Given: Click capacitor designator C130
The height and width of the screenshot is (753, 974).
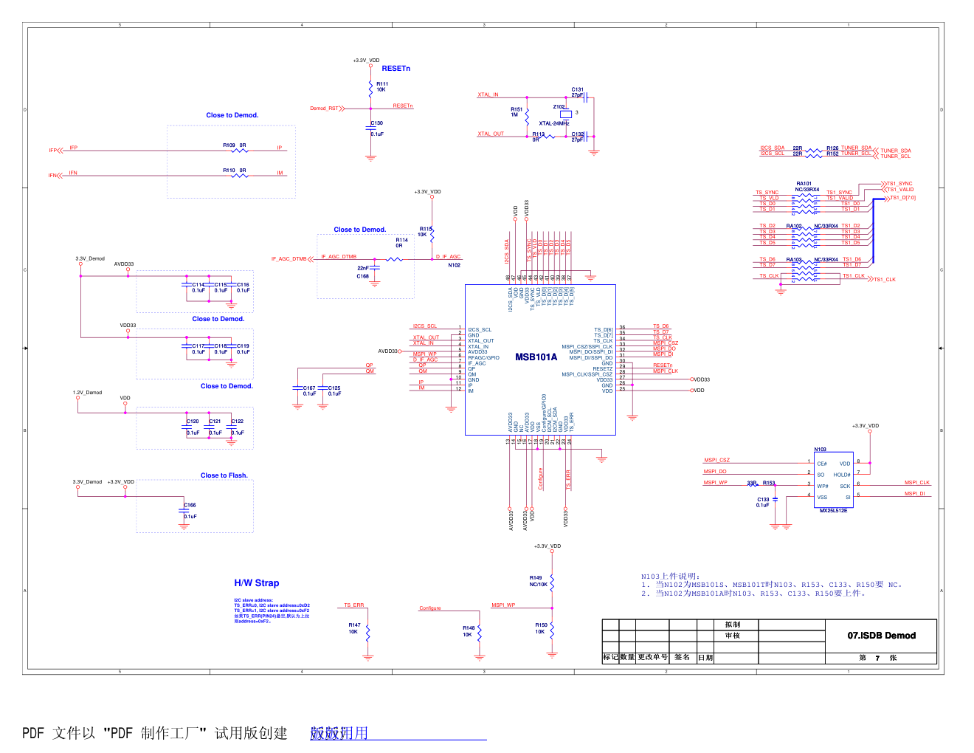Looking at the screenshot, I should point(377,123).
